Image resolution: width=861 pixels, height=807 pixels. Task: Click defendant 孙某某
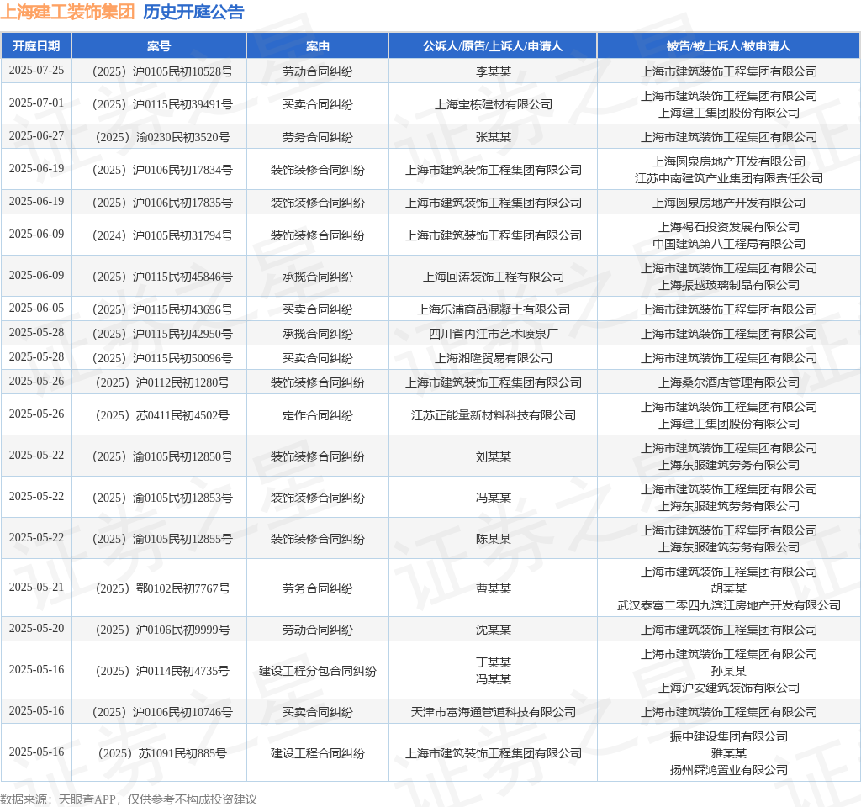point(729,671)
